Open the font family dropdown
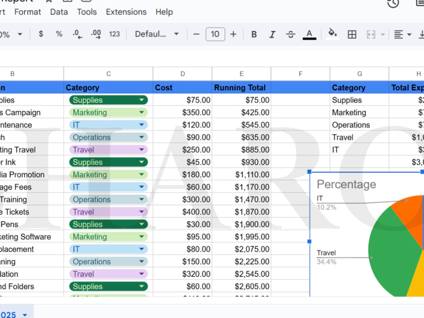424x318 pixels. [157, 34]
